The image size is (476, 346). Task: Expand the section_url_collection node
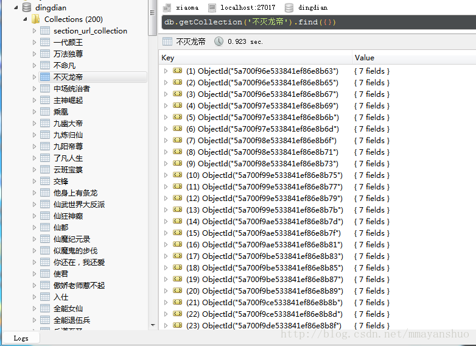click(34, 30)
